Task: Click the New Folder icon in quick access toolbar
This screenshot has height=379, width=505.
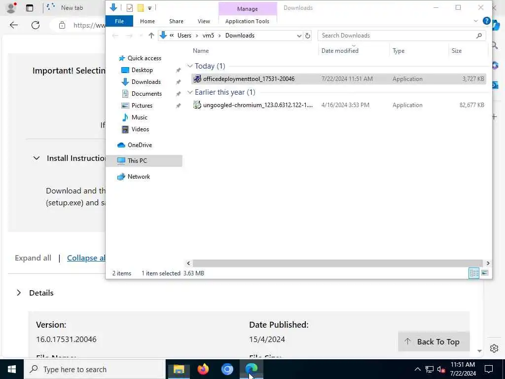Action: pos(141,8)
